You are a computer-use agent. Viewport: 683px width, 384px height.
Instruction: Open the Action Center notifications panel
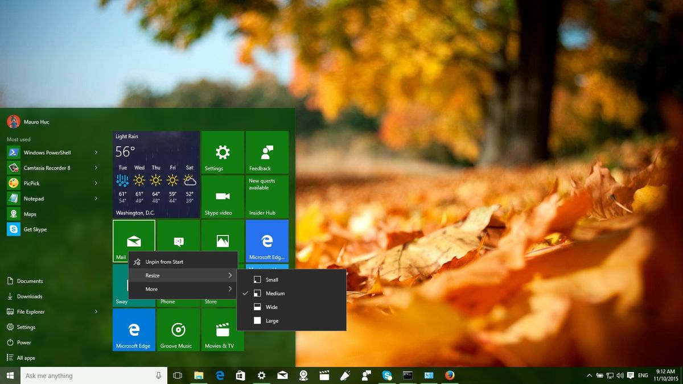click(x=630, y=375)
